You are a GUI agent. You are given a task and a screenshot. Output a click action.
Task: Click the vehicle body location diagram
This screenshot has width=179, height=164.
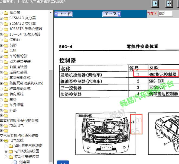[x=164, y=134]
